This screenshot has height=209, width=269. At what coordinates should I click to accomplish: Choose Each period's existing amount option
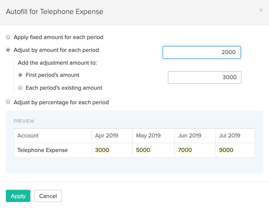tap(20, 88)
